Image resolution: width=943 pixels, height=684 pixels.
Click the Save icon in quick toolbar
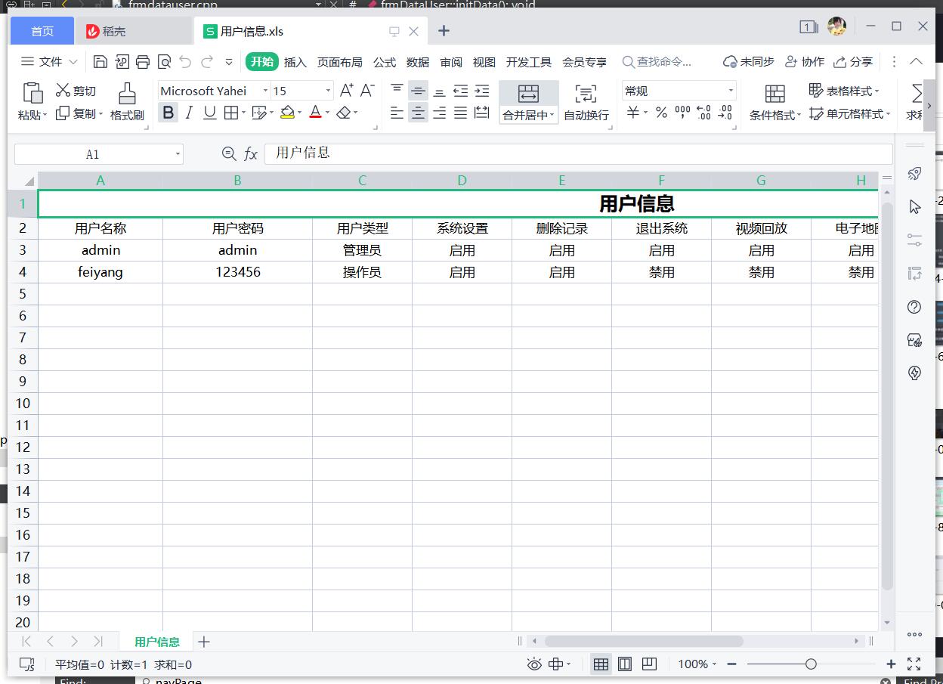[100, 62]
